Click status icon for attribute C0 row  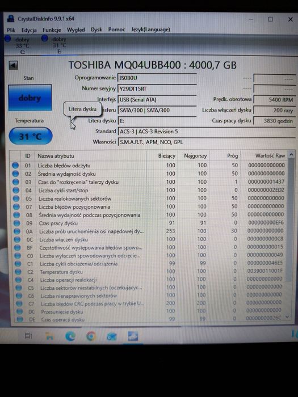[18, 255]
